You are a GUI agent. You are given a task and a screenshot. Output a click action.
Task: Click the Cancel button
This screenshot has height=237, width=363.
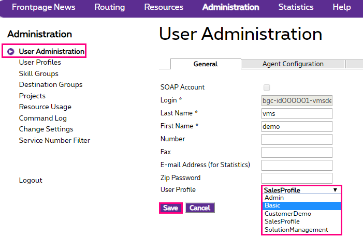click(x=199, y=208)
